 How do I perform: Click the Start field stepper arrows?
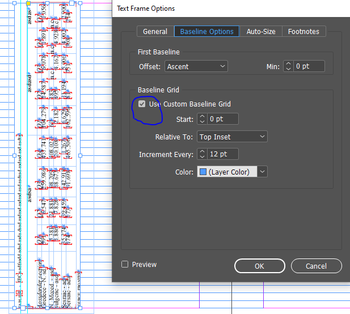click(203, 119)
